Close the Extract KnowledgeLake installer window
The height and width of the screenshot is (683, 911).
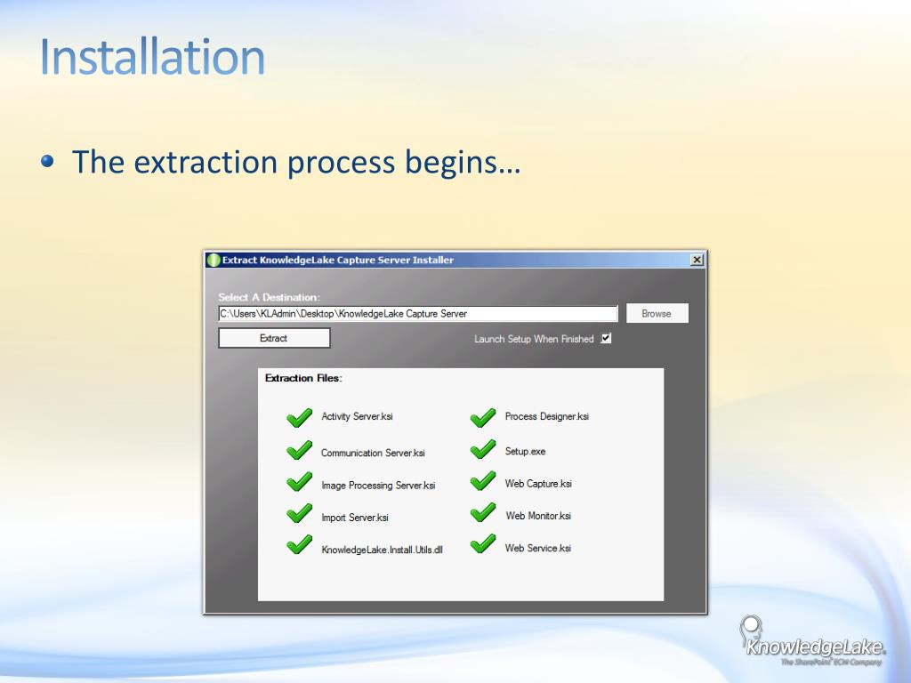697,260
